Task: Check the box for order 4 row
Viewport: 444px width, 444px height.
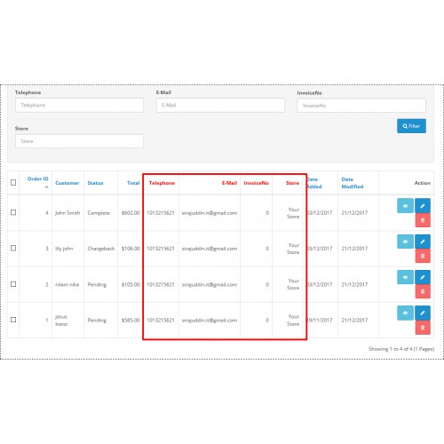Action: 13,212
